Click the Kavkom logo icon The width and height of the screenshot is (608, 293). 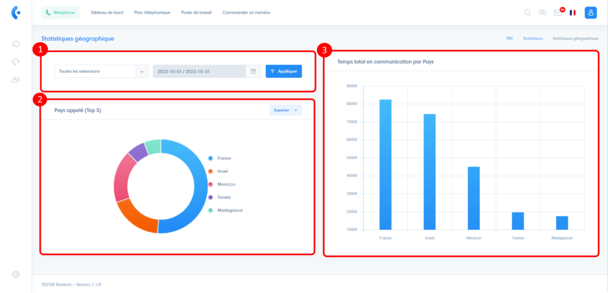point(16,12)
